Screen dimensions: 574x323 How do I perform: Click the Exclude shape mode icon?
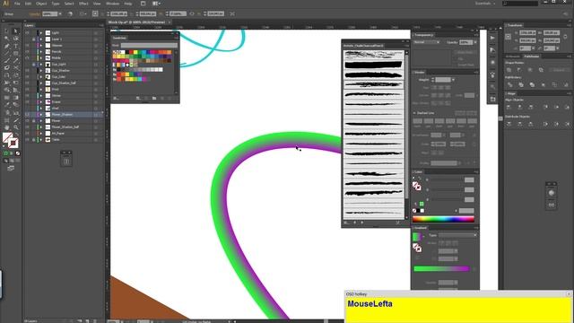click(x=541, y=70)
